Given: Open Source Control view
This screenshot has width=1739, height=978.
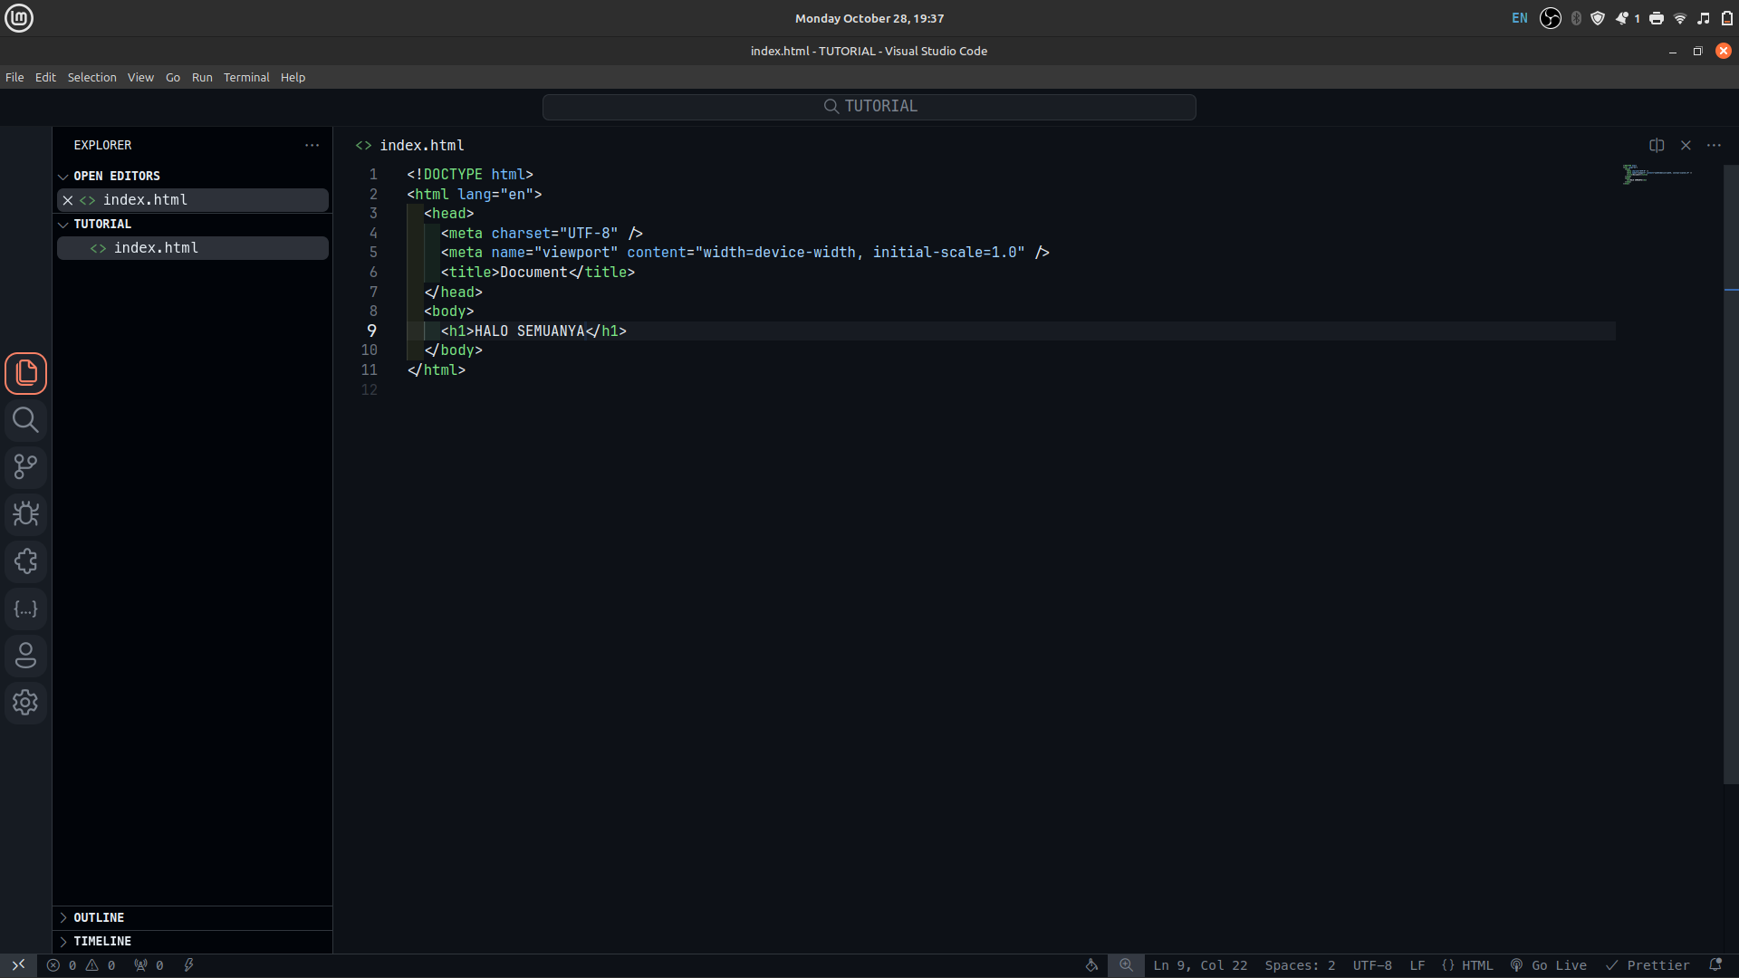Looking at the screenshot, I should (25, 467).
